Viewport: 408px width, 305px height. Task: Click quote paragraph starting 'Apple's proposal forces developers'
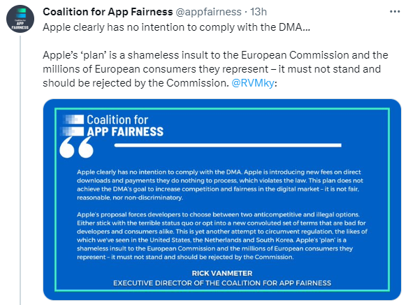222,236
